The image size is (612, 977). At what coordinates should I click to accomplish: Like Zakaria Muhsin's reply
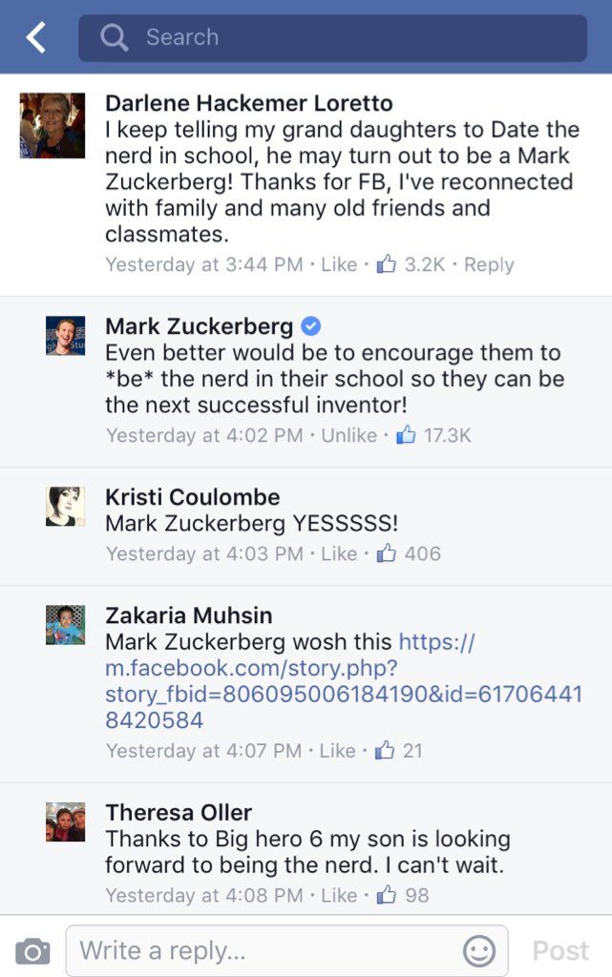(338, 751)
